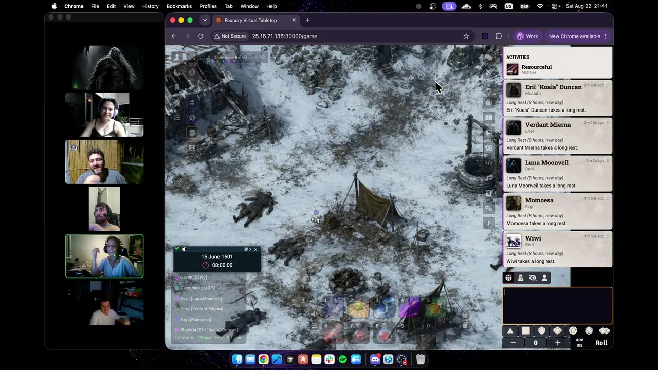Open the Game Settings gears tab
This screenshot has height=370, width=658.
(x=488, y=208)
